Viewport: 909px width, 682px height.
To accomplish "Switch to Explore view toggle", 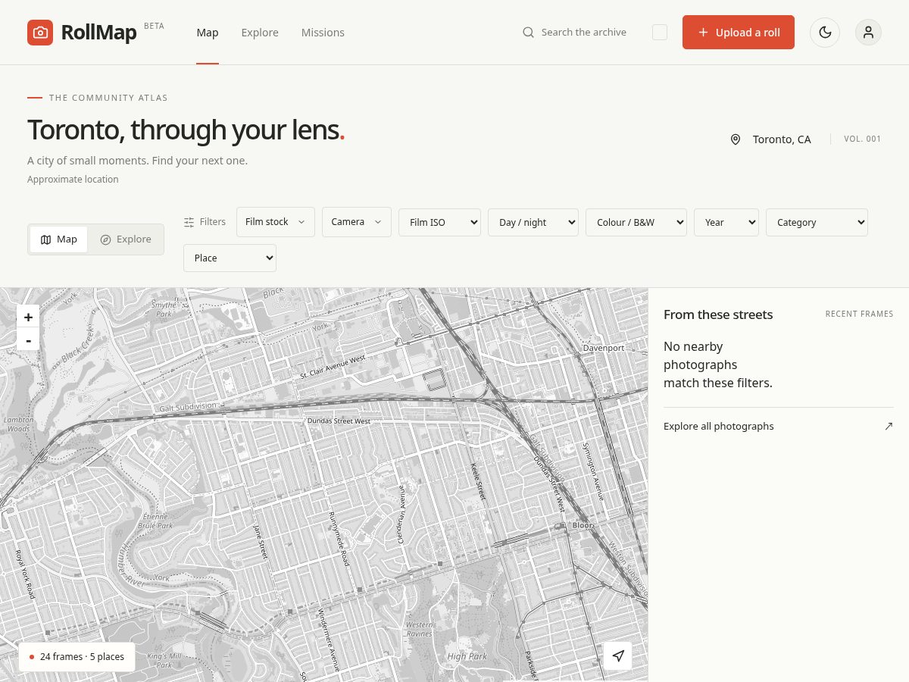I will (x=126, y=239).
